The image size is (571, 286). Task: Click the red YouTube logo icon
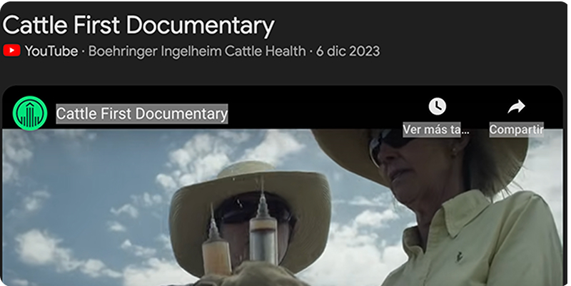[11, 51]
